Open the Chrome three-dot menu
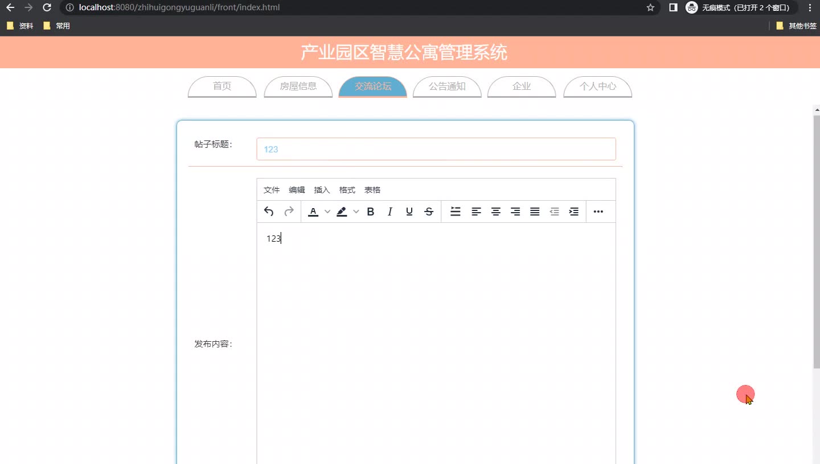 click(810, 7)
